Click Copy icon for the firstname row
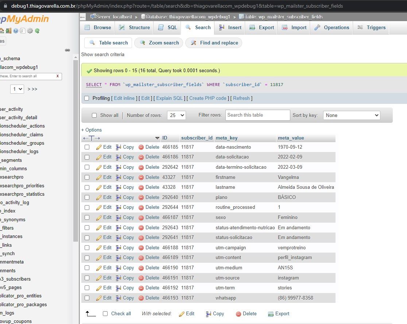Viewport: 407px width, 324px height. [x=119, y=177]
